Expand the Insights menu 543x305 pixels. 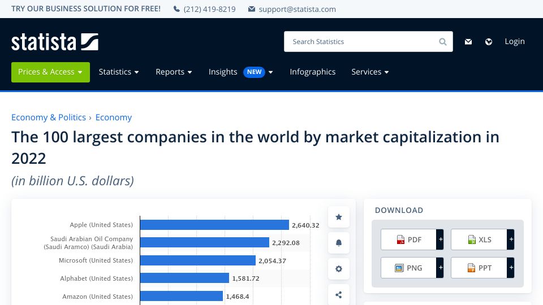click(x=241, y=72)
